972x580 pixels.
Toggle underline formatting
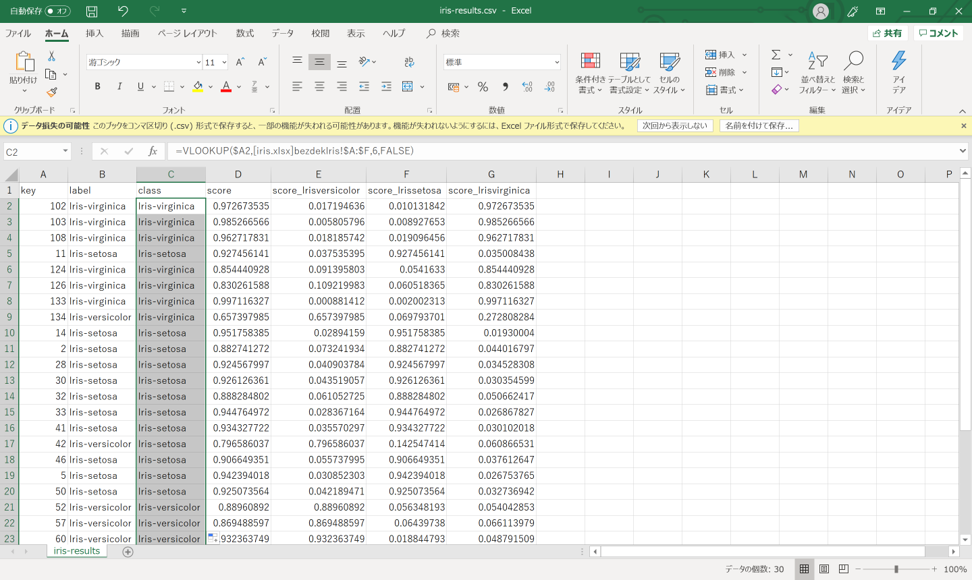point(140,86)
